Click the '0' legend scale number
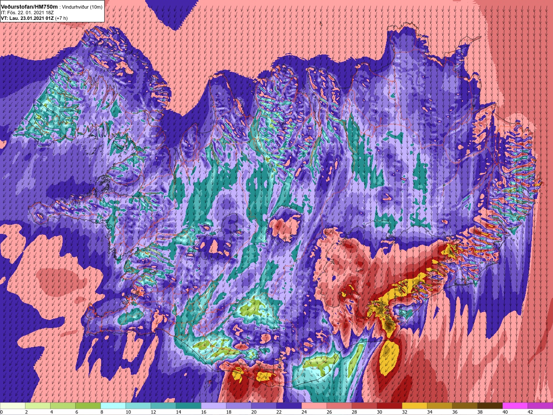553x415 pixels. pos(2,412)
